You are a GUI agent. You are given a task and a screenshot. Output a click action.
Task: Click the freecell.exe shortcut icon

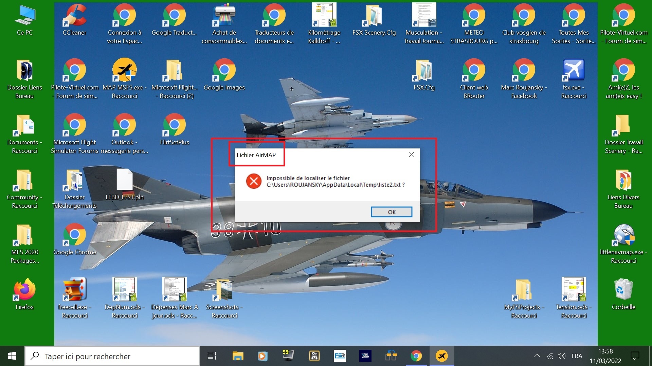pos(75,290)
